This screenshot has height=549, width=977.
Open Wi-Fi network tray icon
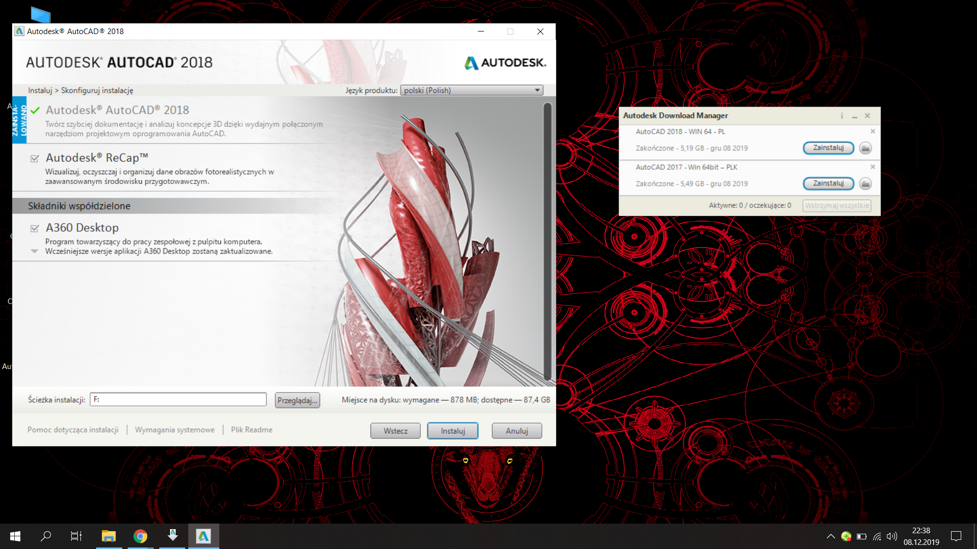pyautogui.click(x=877, y=536)
